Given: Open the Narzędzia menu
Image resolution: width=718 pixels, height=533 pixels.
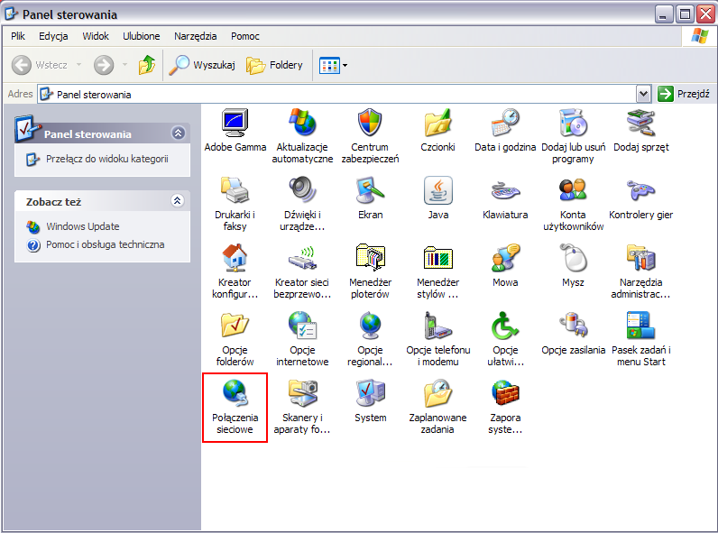Looking at the screenshot, I should 196,36.
